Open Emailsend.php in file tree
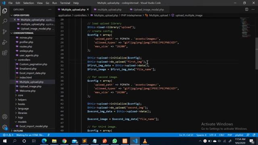This screenshot has height=145, width=258. coord(28,69)
